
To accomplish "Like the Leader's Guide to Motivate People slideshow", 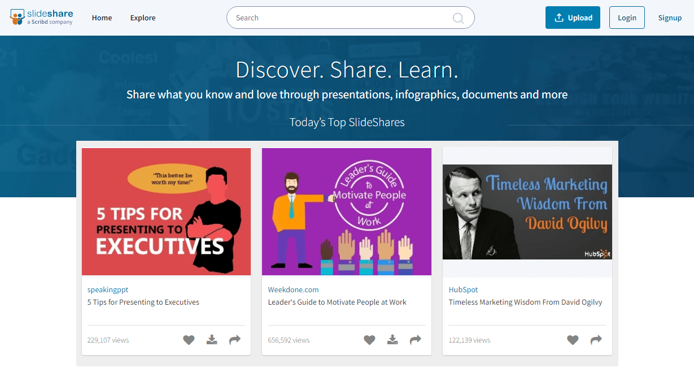I will (x=369, y=340).
